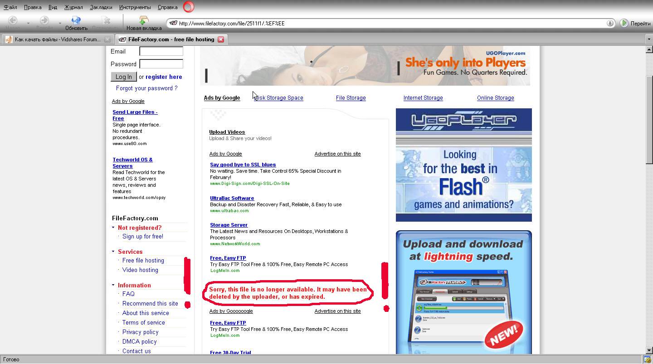Select the FileFactory.com tab
The width and height of the screenshot is (653, 364).
pyautogui.click(x=171, y=39)
